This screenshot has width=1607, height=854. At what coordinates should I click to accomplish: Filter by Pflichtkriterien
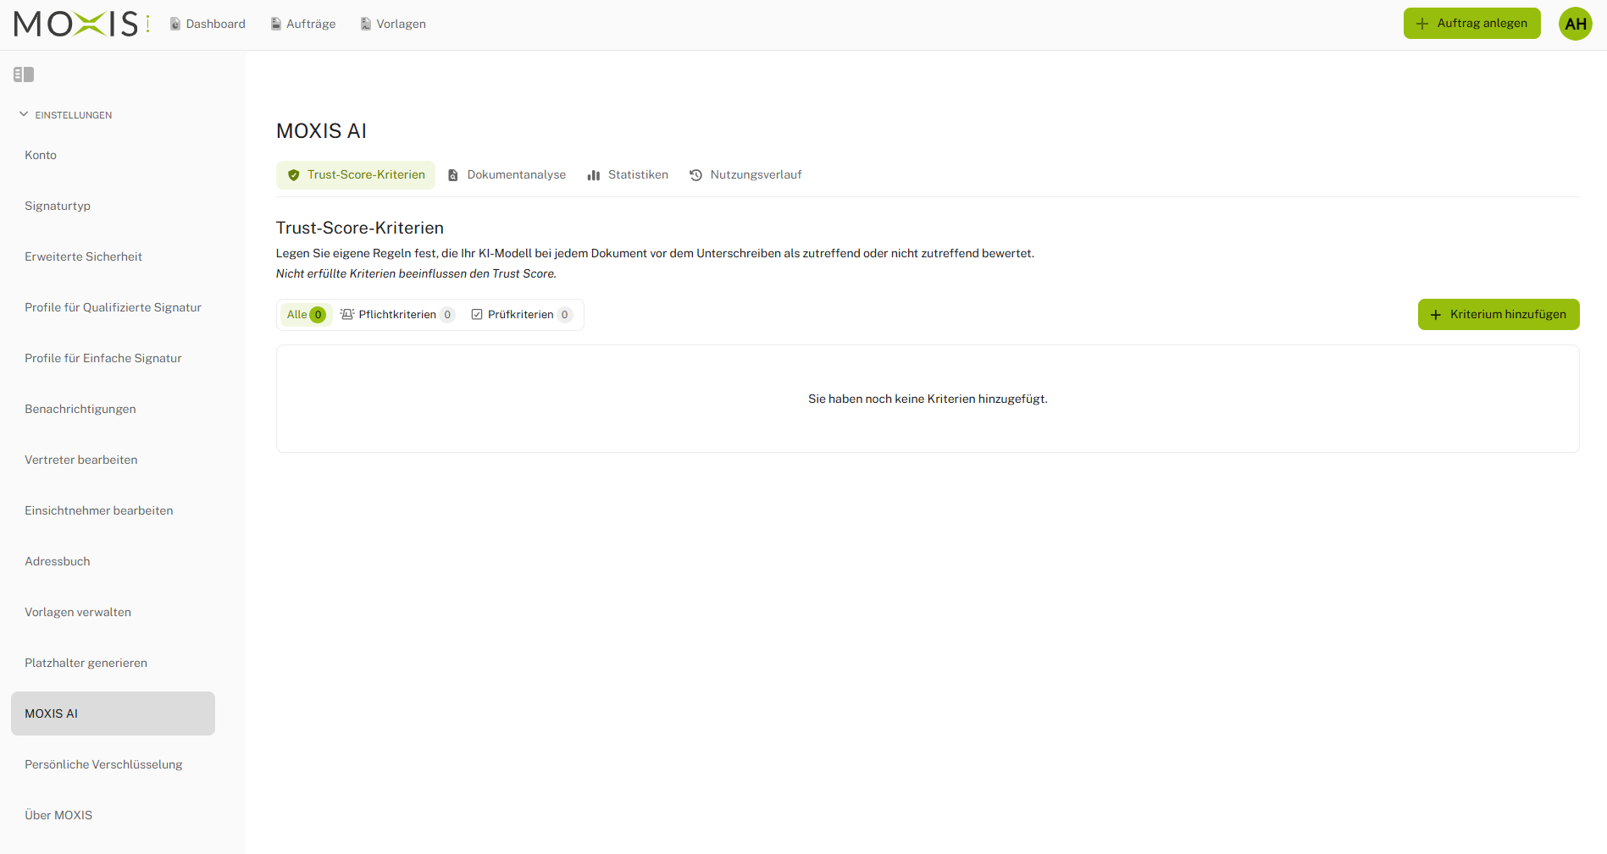point(397,314)
